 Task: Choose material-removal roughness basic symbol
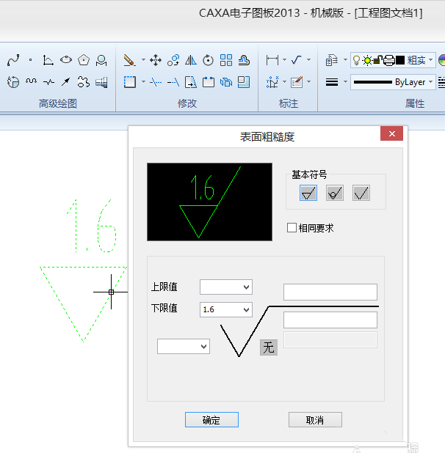(308, 193)
